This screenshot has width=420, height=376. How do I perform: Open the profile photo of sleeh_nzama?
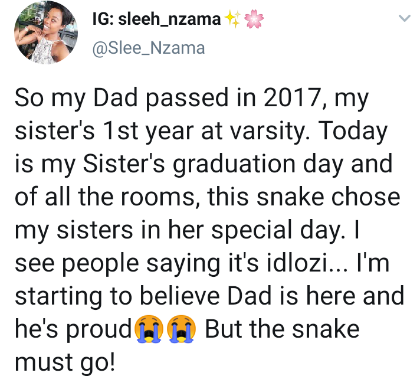point(46,32)
